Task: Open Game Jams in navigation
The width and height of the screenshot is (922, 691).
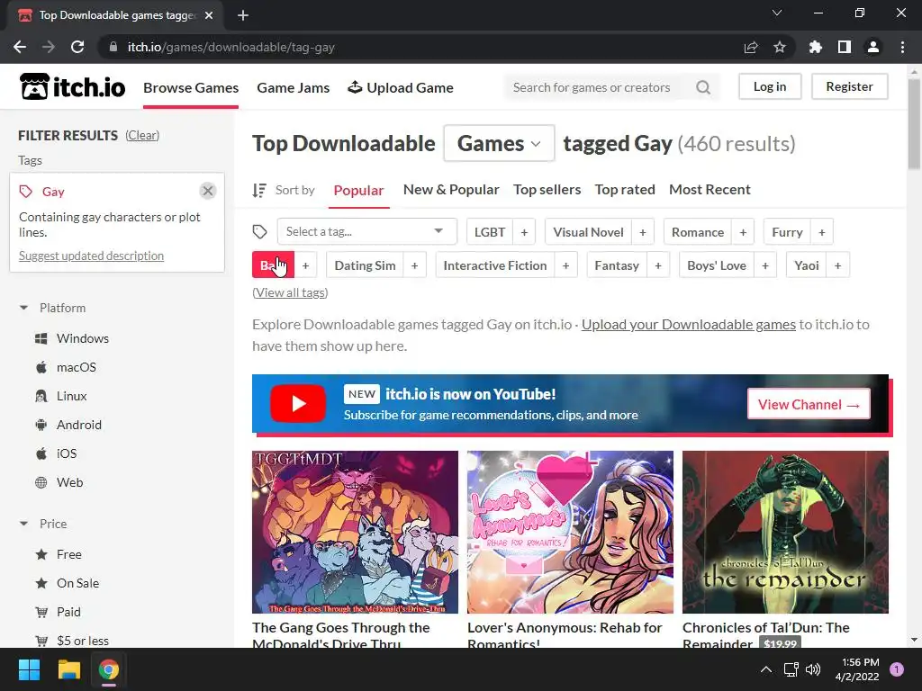Action: [293, 87]
